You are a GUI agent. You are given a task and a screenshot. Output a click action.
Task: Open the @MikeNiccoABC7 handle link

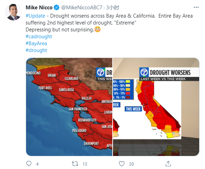[x=82, y=8]
